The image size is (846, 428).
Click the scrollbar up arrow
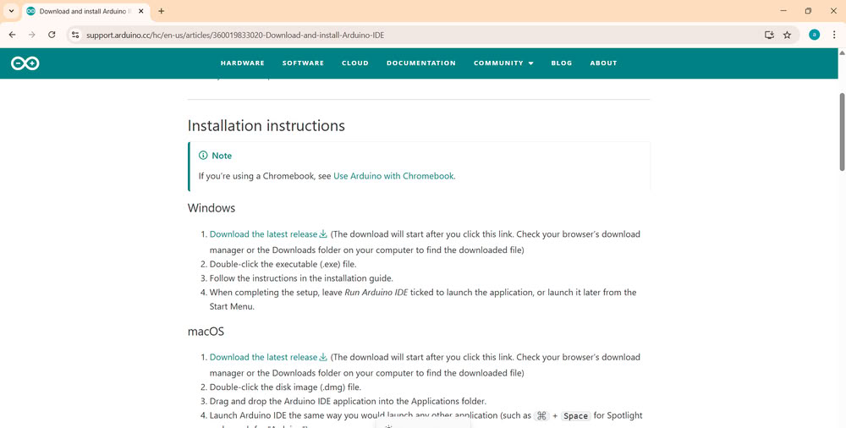point(842,53)
